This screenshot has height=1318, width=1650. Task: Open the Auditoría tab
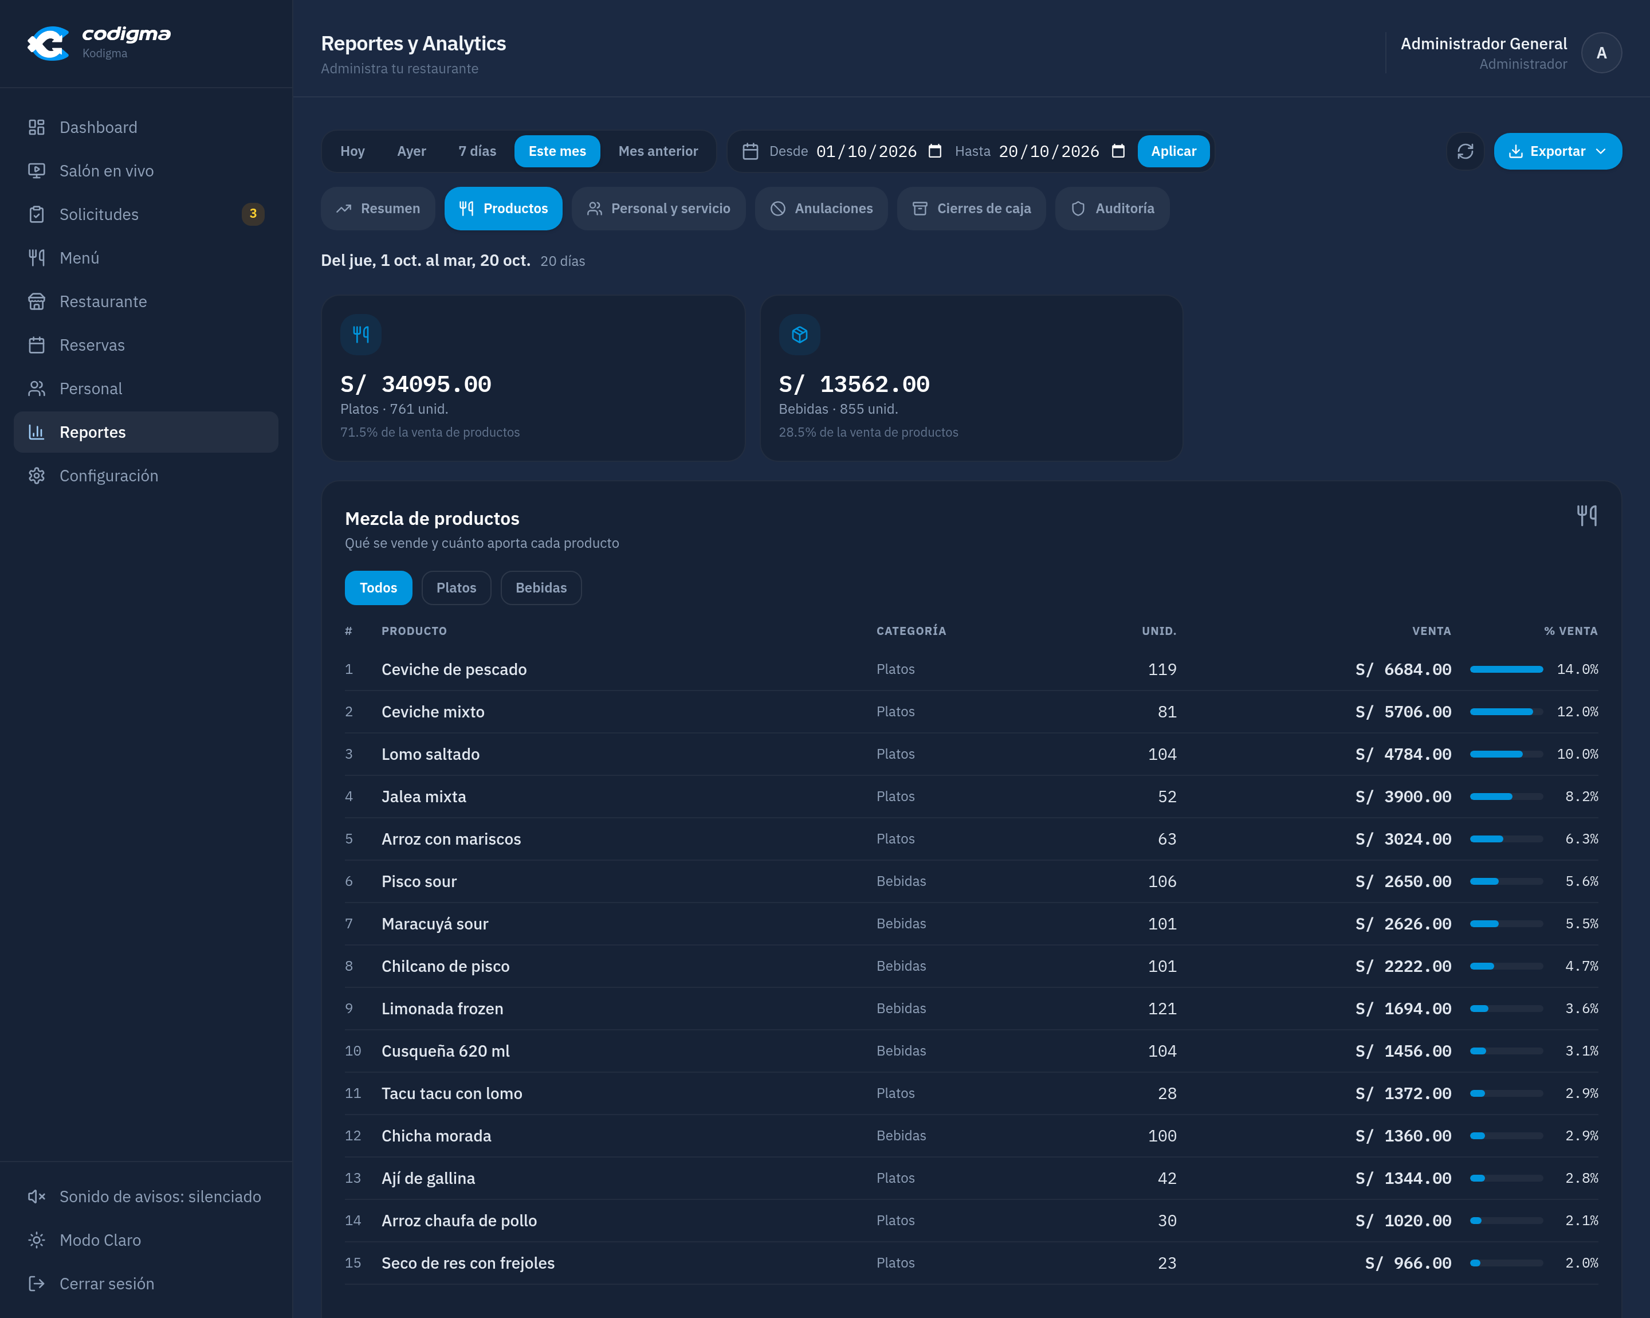[x=1112, y=208]
